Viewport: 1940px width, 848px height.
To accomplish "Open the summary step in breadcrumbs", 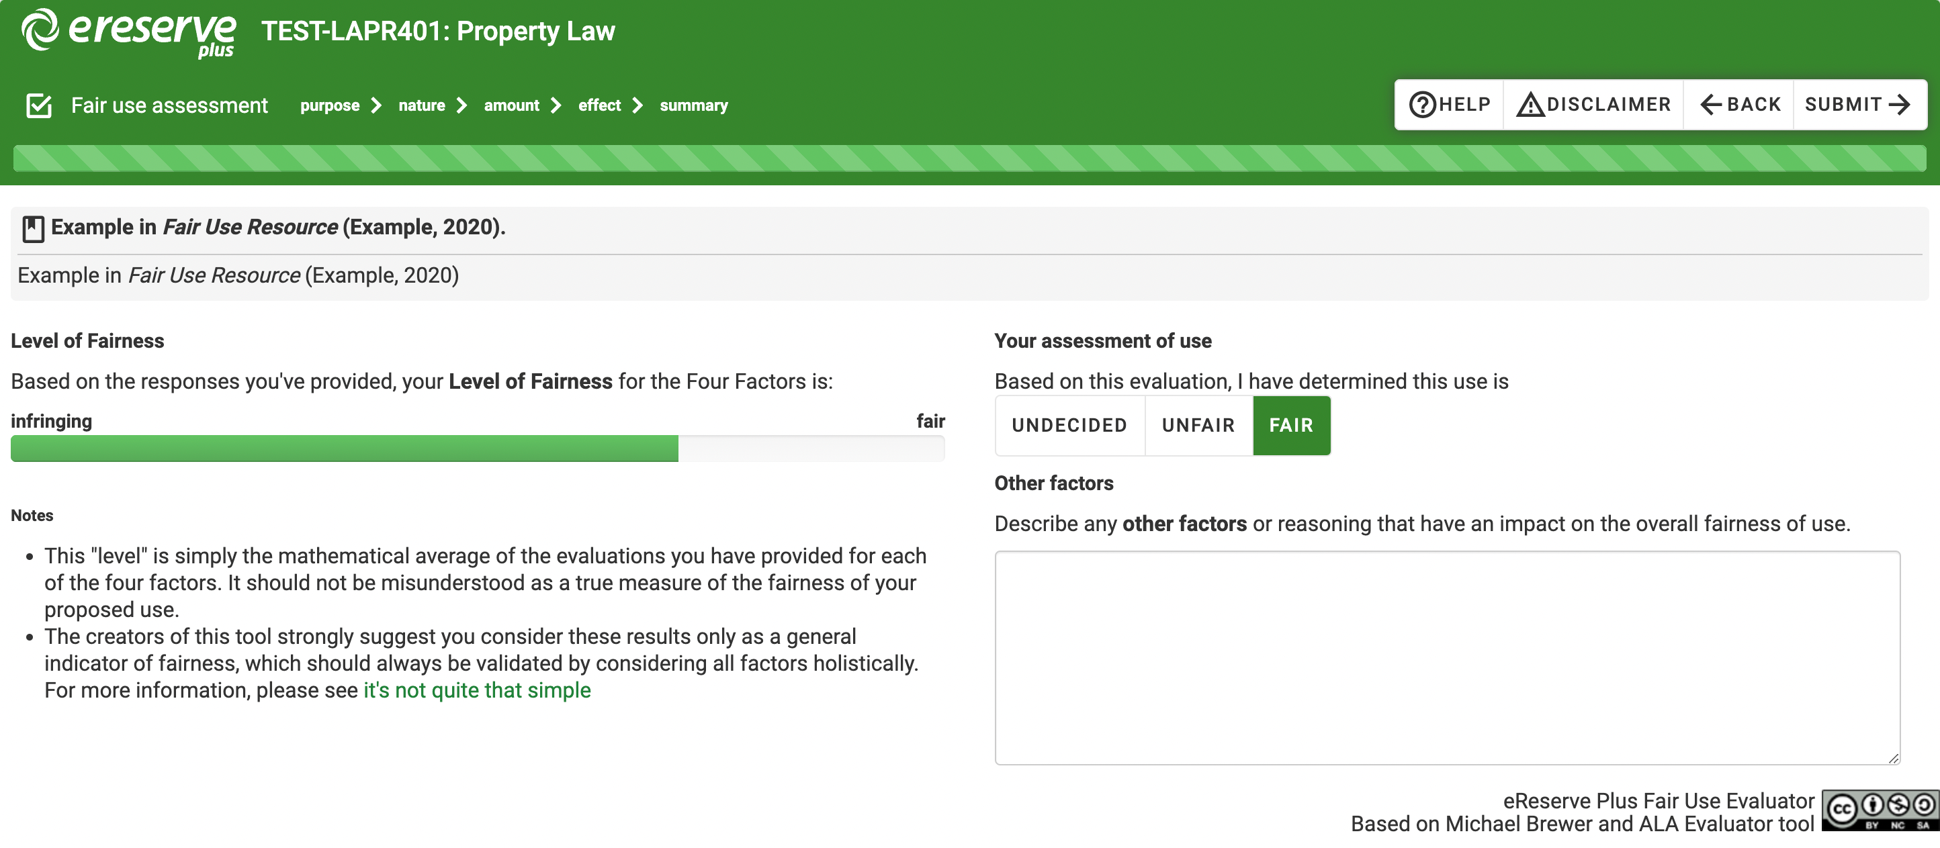I will [x=694, y=105].
